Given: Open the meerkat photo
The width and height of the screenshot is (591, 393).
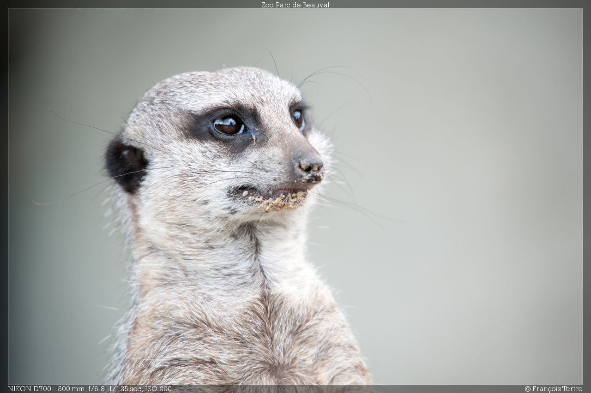Looking at the screenshot, I should point(295,196).
